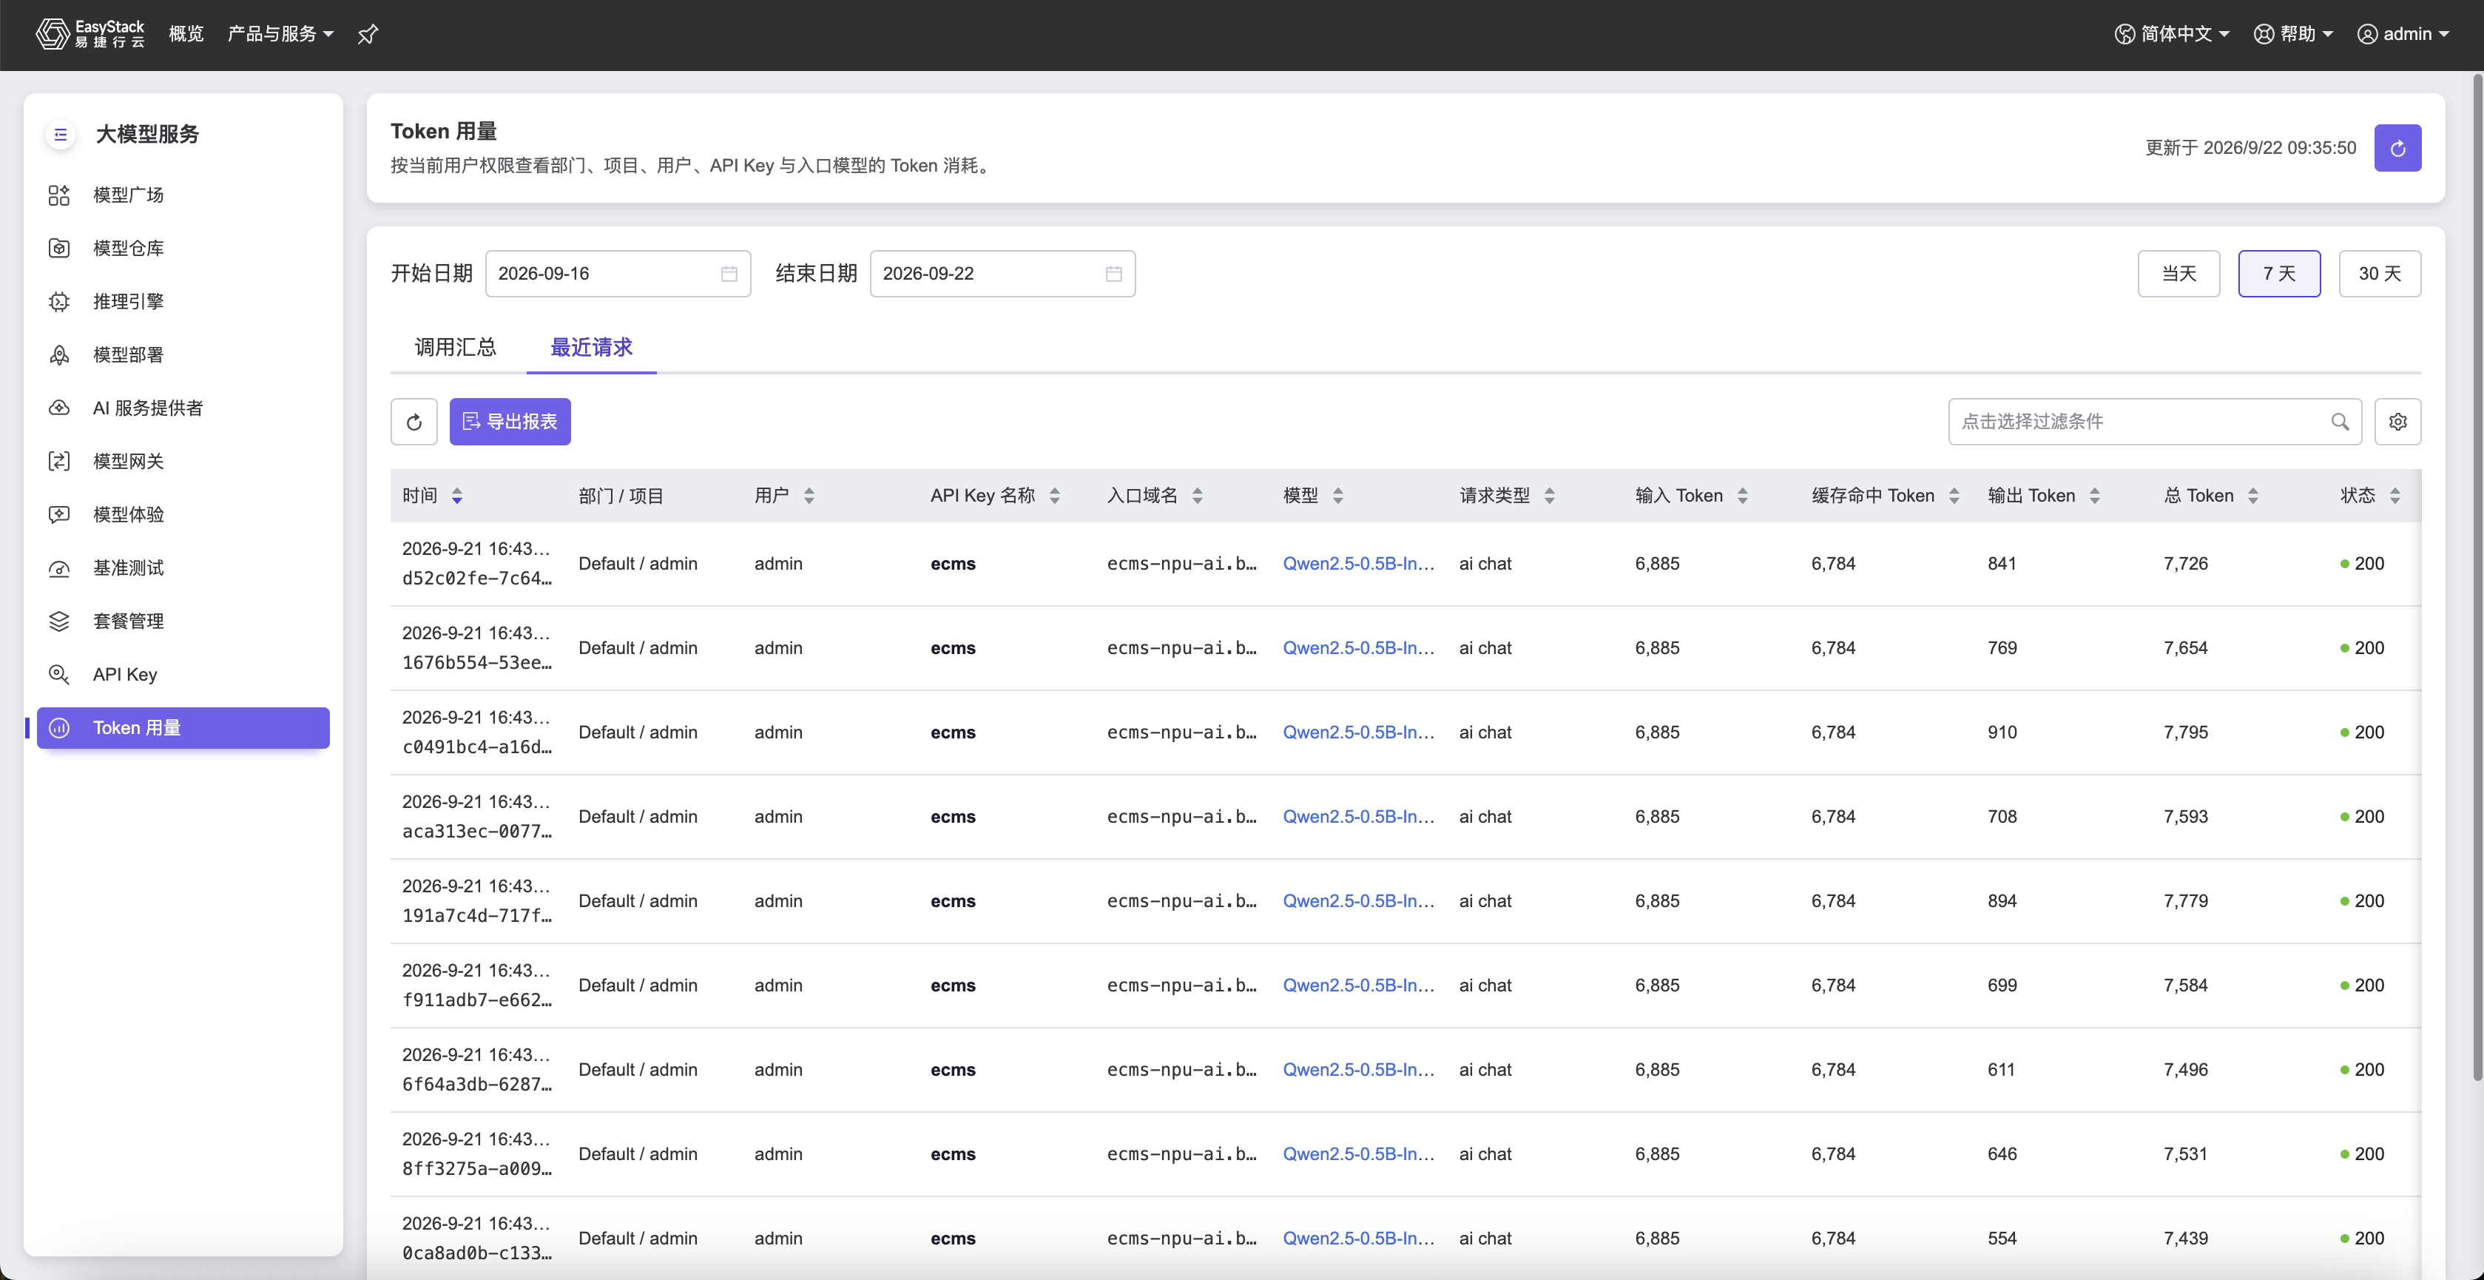
Task: Refresh page data with purple refresh button
Action: 2397,147
